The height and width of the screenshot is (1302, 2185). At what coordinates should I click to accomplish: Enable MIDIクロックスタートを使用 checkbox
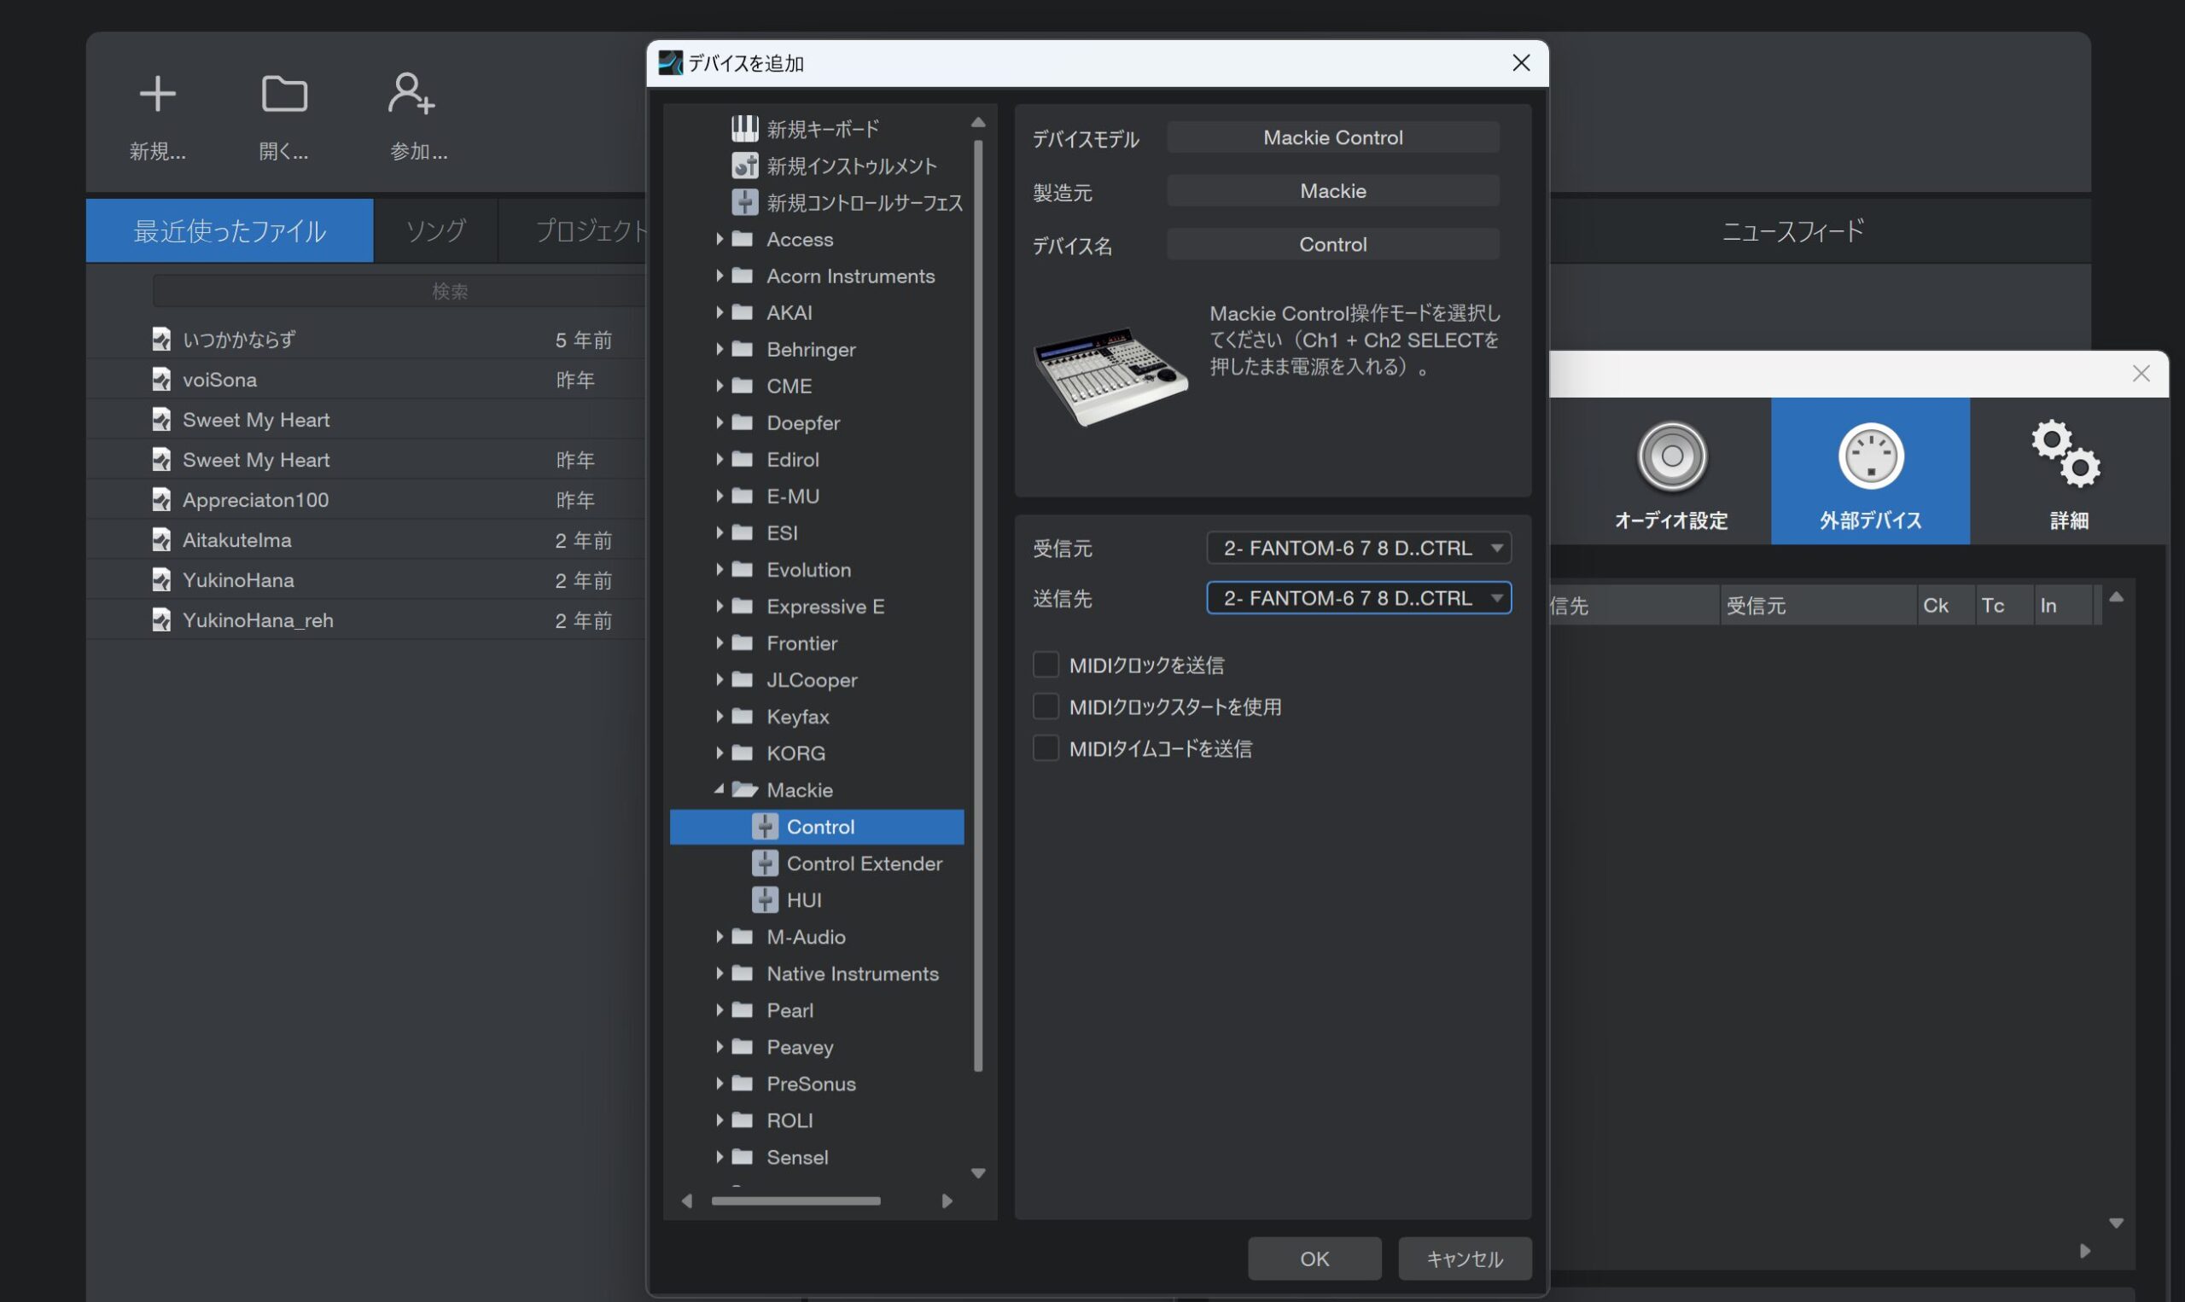tap(1046, 706)
